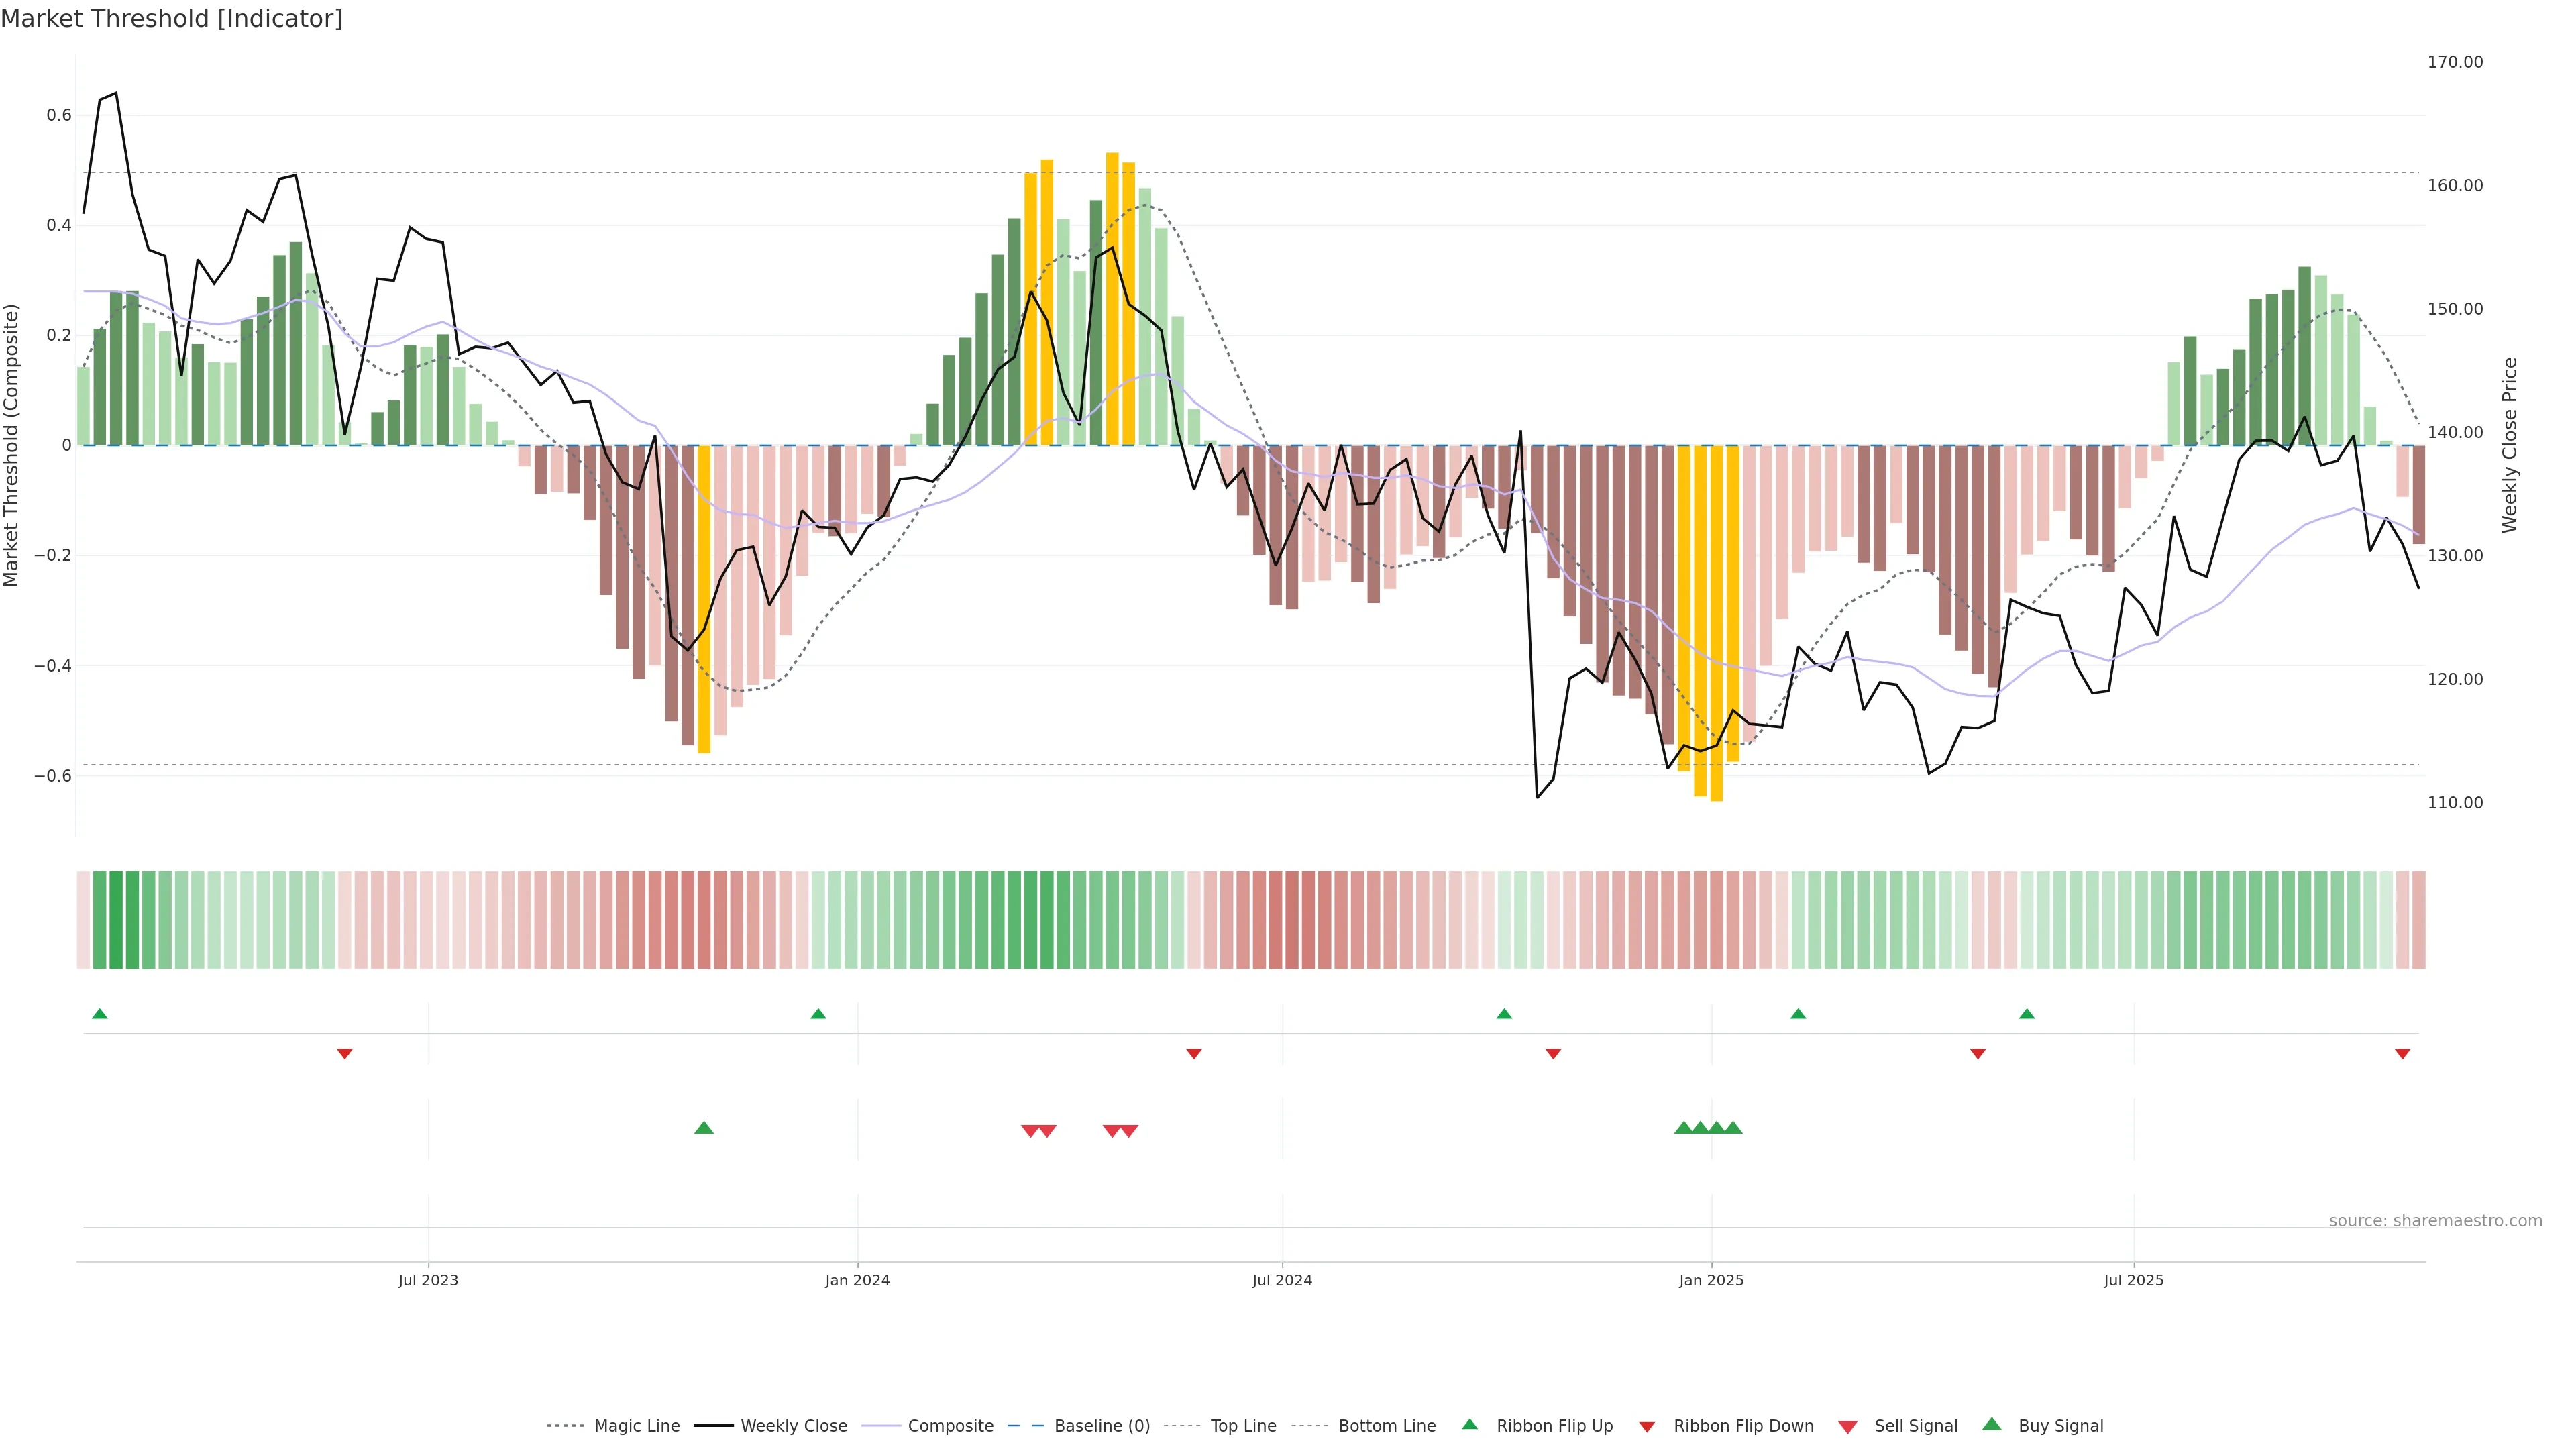Click the source: sharemaestro.com text
This screenshot has width=2576, height=1449.
(2435, 1221)
